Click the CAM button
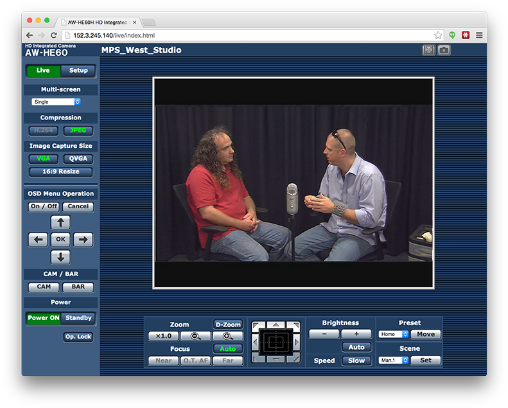This screenshot has width=508, height=408. tap(44, 287)
